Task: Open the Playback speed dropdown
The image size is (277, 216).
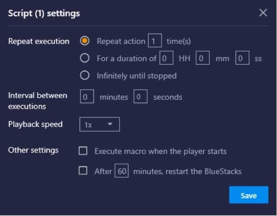Action: pyautogui.click(x=99, y=125)
